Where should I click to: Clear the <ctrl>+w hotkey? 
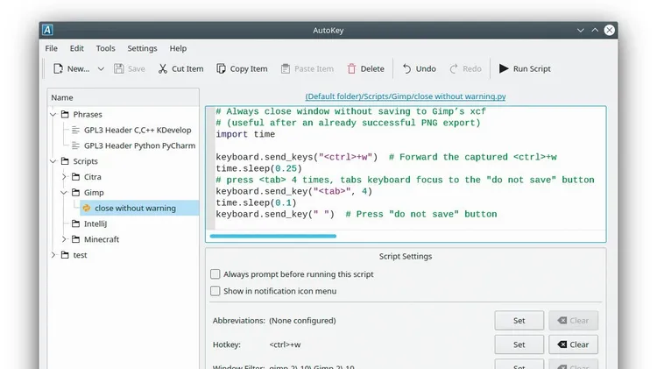[x=573, y=344]
